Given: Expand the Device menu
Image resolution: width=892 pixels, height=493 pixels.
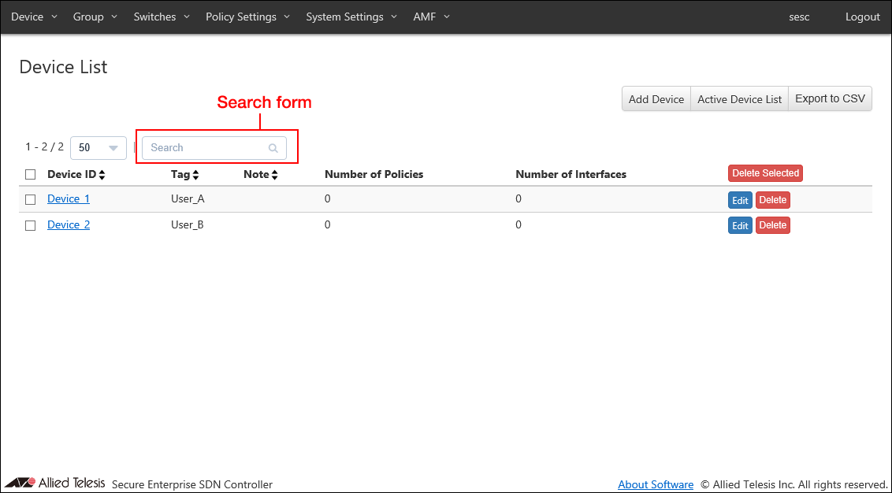Looking at the screenshot, I should click(x=34, y=17).
